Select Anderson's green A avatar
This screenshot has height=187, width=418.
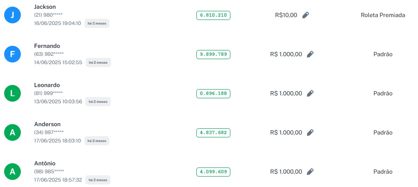point(12,132)
